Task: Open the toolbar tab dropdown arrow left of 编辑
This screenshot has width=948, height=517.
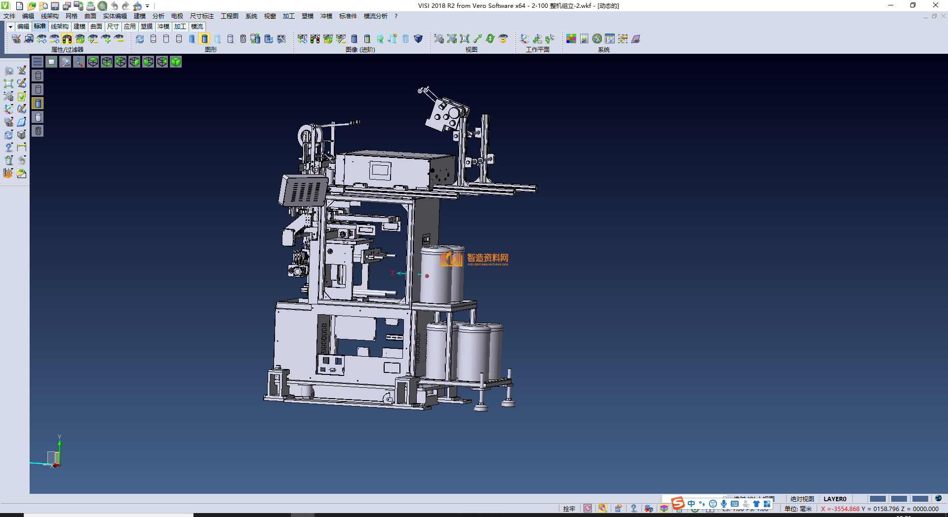Action: click(x=10, y=27)
